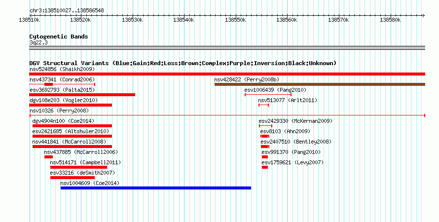439x222 pixels.
Task: Click the 138580k ruler tick label
Action: coord(390,20)
